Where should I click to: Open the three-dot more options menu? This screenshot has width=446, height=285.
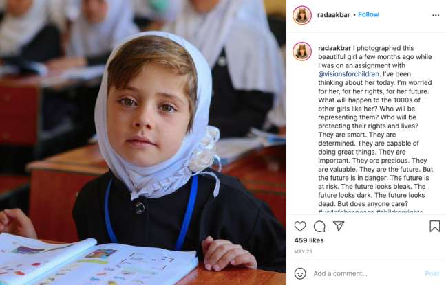[x=436, y=15]
